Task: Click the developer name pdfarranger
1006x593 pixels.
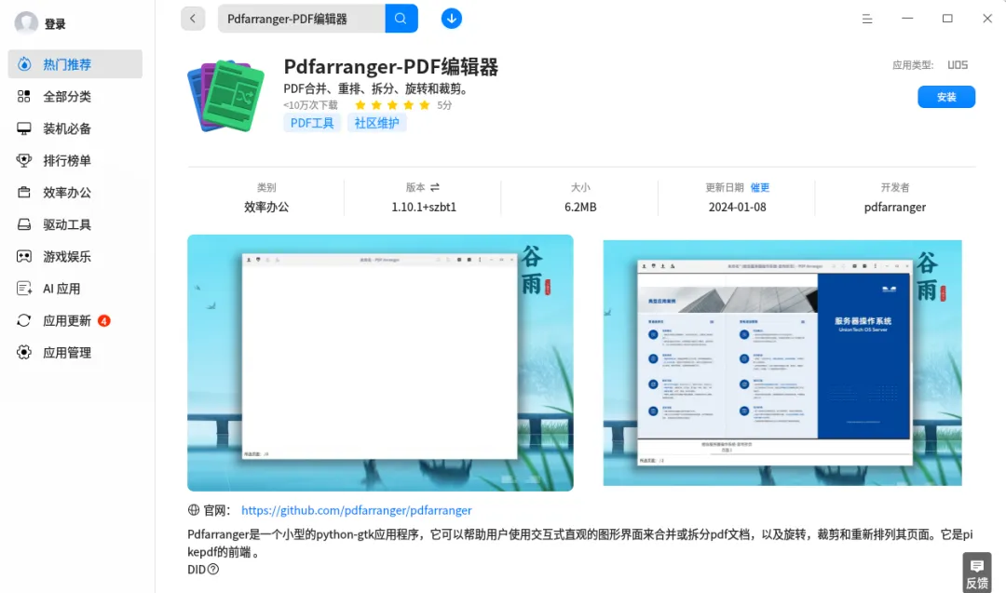Action: click(x=895, y=207)
